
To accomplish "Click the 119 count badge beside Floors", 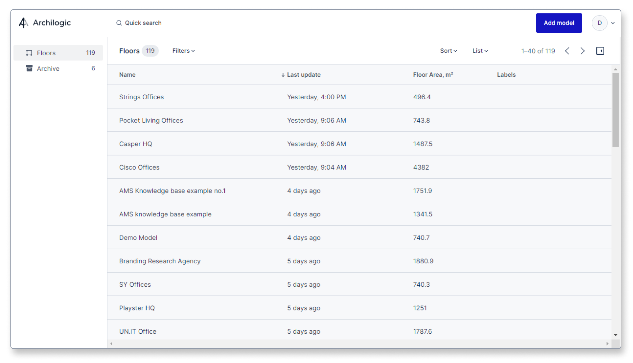I will pos(150,51).
